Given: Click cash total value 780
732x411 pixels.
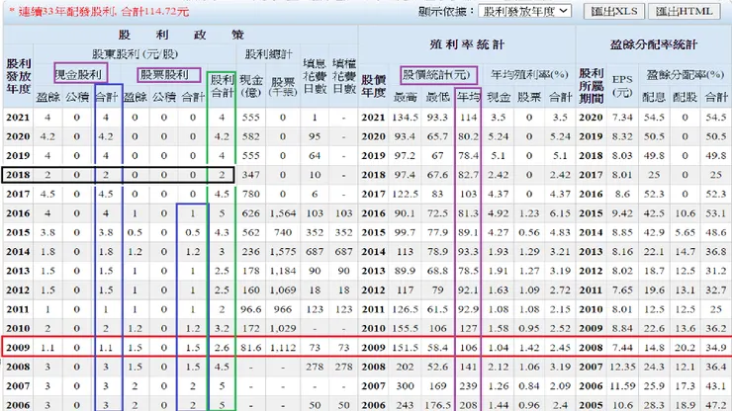Looking at the screenshot, I should (250, 194).
